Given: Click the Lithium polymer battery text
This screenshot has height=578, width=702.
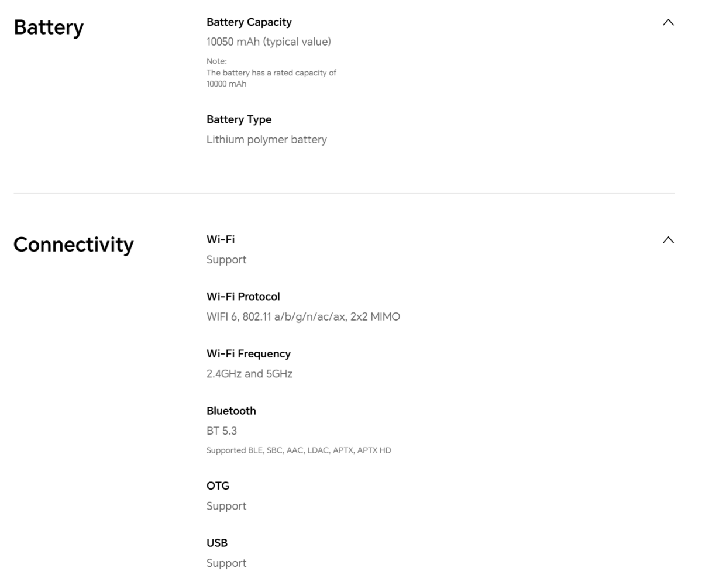Looking at the screenshot, I should click(266, 140).
